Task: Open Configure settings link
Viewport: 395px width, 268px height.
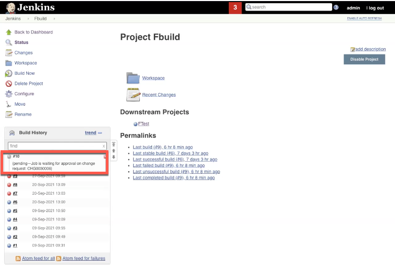Action: pos(24,94)
